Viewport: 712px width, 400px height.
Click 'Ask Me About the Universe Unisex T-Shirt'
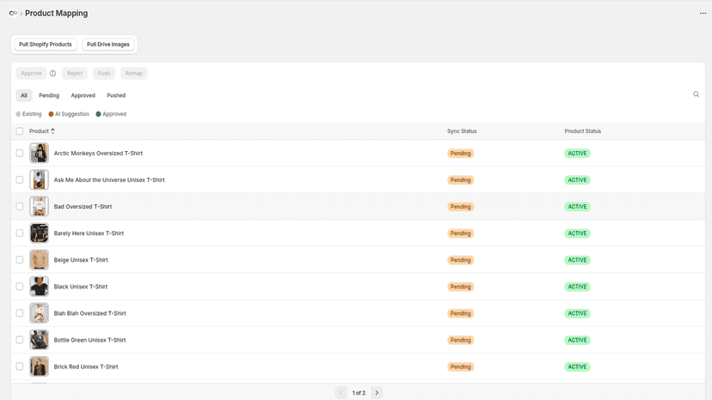[x=109, y=180]
